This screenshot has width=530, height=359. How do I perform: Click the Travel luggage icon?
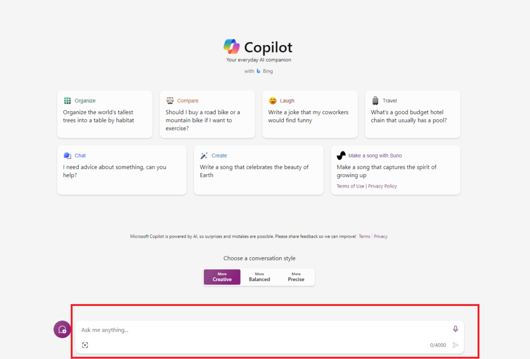click(375, 101)
